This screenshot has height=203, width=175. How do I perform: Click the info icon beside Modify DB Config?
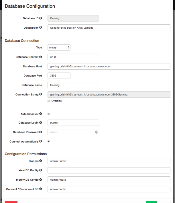click(x=40, y=179)
